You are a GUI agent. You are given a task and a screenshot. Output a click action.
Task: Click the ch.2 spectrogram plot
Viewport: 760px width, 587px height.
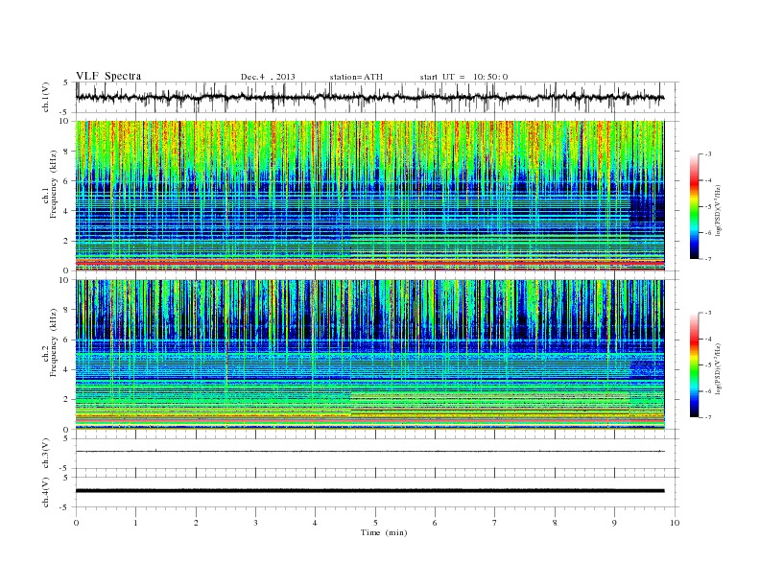tap(369, 355)
